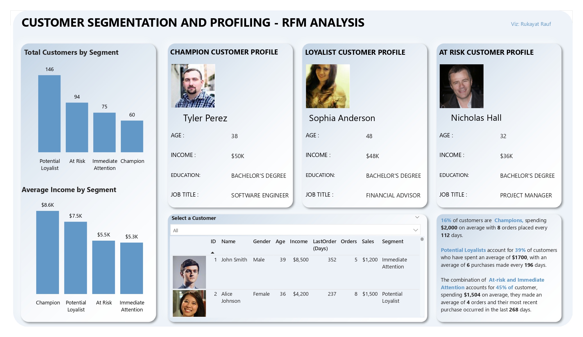Image resolution: width=583 pixels, height=337 pixels.
Task: Click the ID sort direction arrow
Action: (212, 253)
